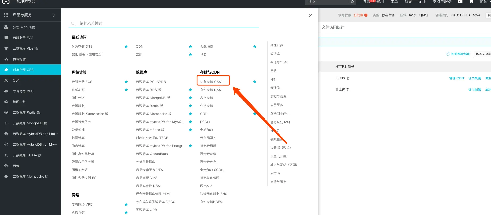
Task: Click the magnifier icon in top search bar
Action: pos(352,2)
